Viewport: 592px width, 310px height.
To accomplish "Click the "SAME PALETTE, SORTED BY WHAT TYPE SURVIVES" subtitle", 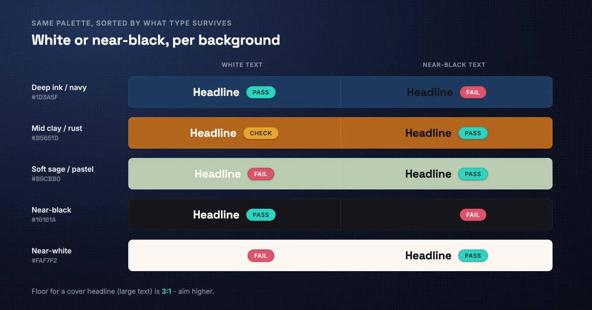I will click(132, 23).
